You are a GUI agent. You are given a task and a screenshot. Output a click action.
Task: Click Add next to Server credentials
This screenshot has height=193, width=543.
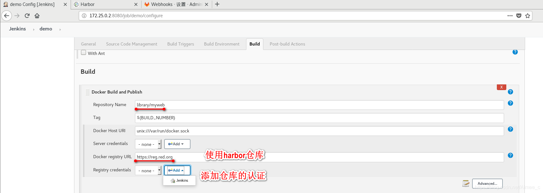pos(177,144)
